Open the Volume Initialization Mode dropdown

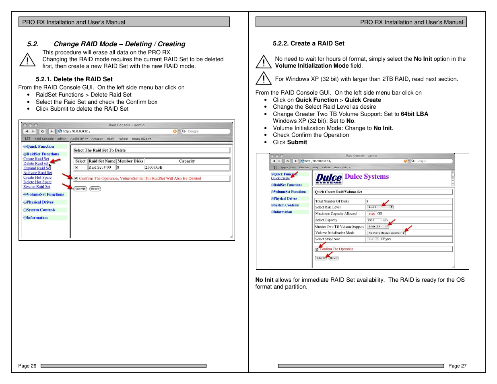(x=386, y=233)
